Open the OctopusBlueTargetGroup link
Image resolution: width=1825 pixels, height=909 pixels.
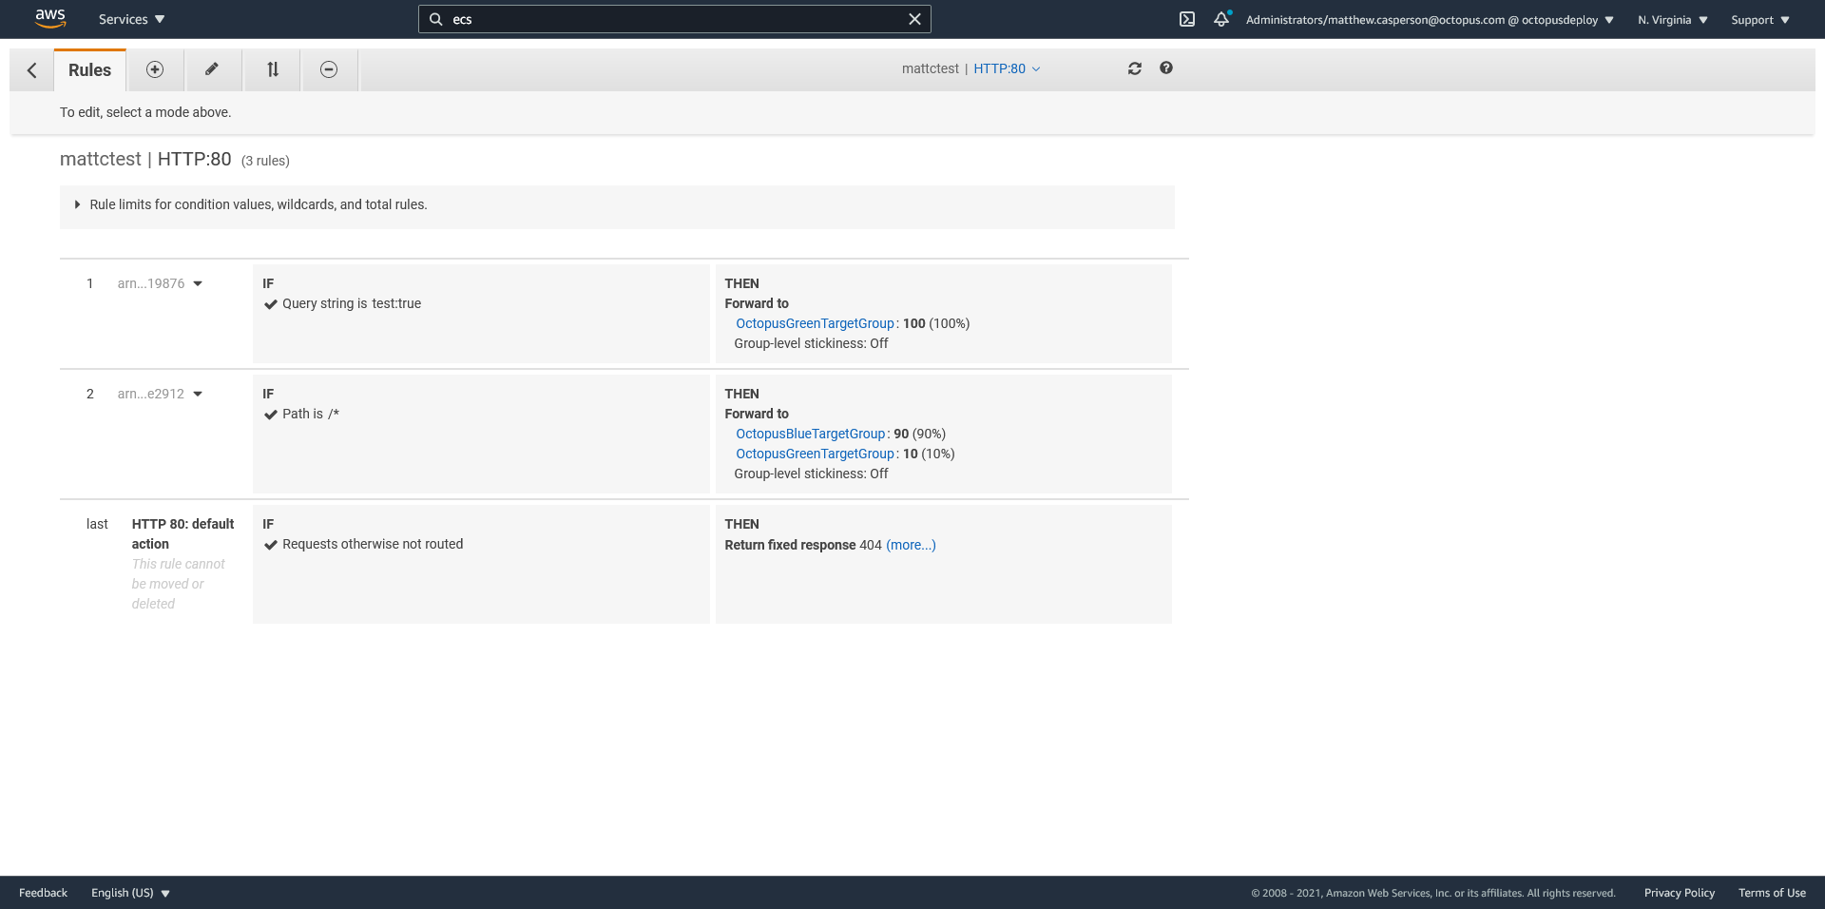810,434
